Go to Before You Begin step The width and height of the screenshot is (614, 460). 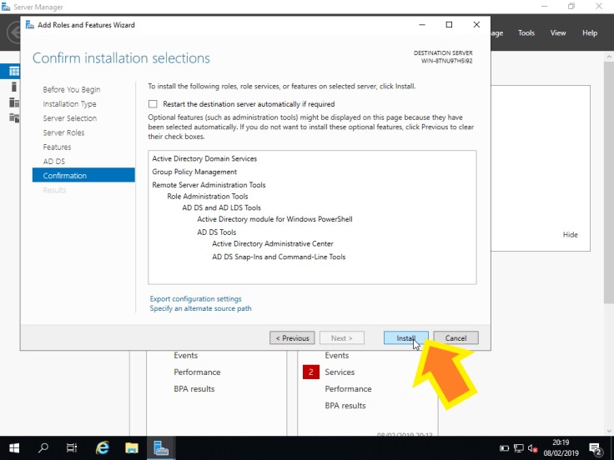[x=71, y=90]
